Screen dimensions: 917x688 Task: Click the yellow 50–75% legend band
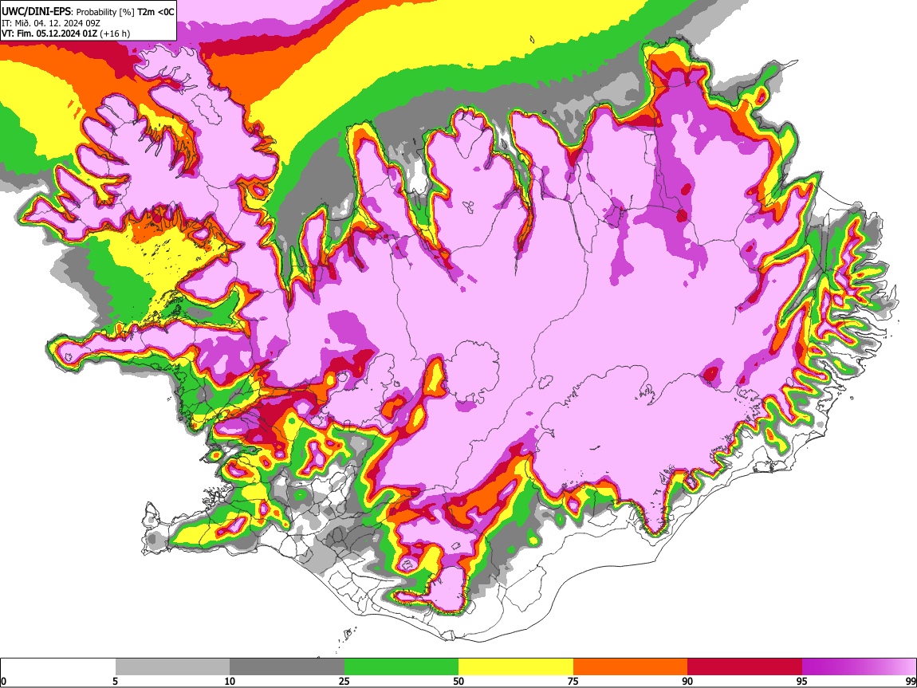tap(516, 666)
